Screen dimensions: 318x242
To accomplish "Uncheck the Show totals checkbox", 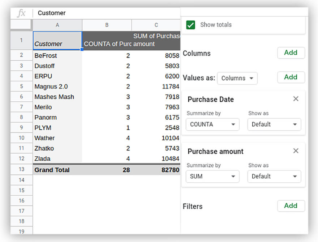I will point(191,25).
